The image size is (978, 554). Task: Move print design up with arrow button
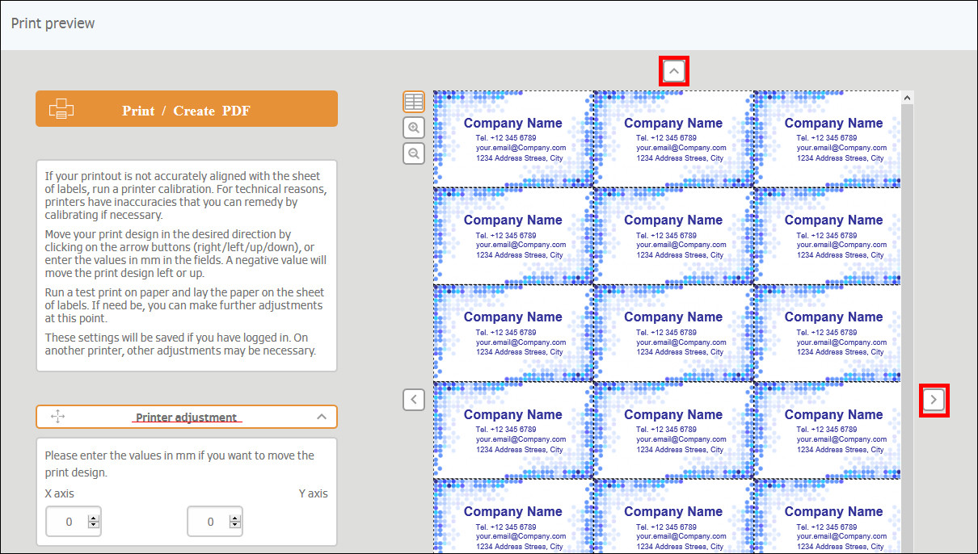(x=675, y=72)
